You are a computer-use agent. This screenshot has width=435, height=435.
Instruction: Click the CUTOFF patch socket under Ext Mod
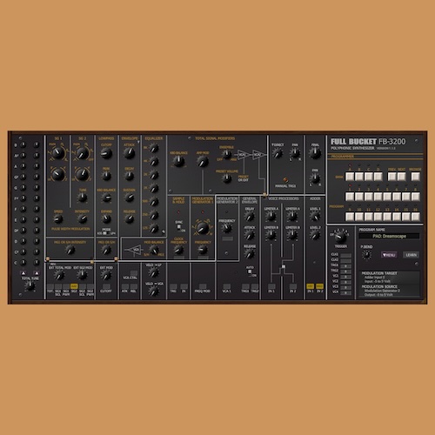(x=106, y=286)
